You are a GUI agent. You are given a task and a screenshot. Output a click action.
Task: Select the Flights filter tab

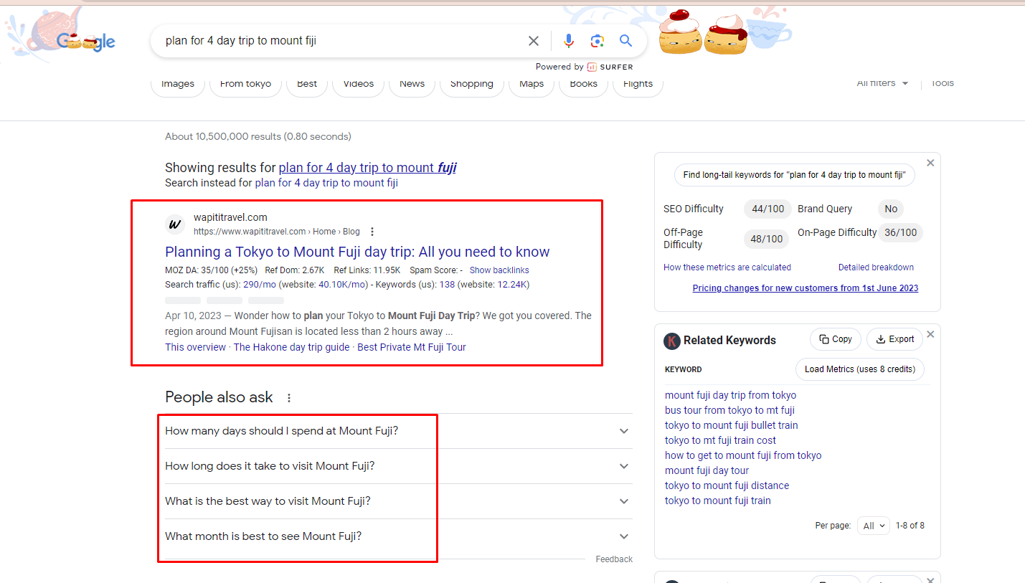coord(638,84)
